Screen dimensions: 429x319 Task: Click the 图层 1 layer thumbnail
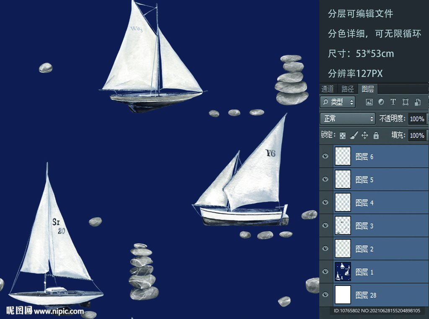343,272
